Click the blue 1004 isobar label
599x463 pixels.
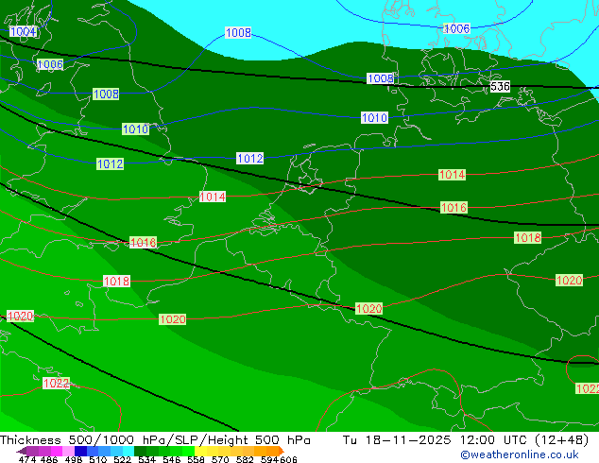24,32
